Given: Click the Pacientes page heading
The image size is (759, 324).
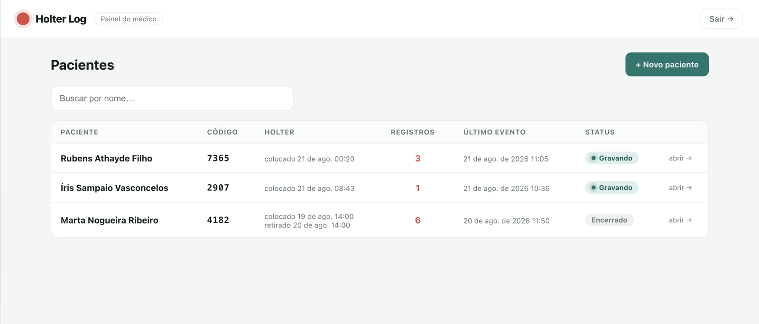Looking at the screenshot, I should pos(83,65).
